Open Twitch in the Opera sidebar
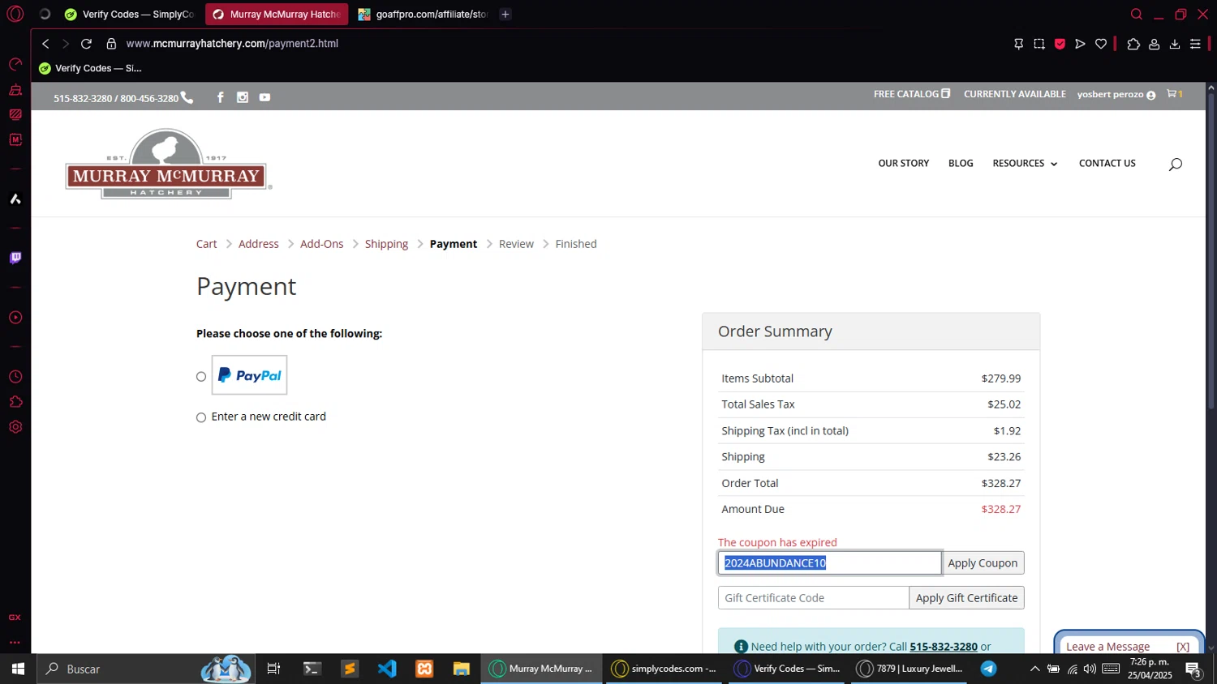This screenshot has width=1217, height=684. pos(15,258)
